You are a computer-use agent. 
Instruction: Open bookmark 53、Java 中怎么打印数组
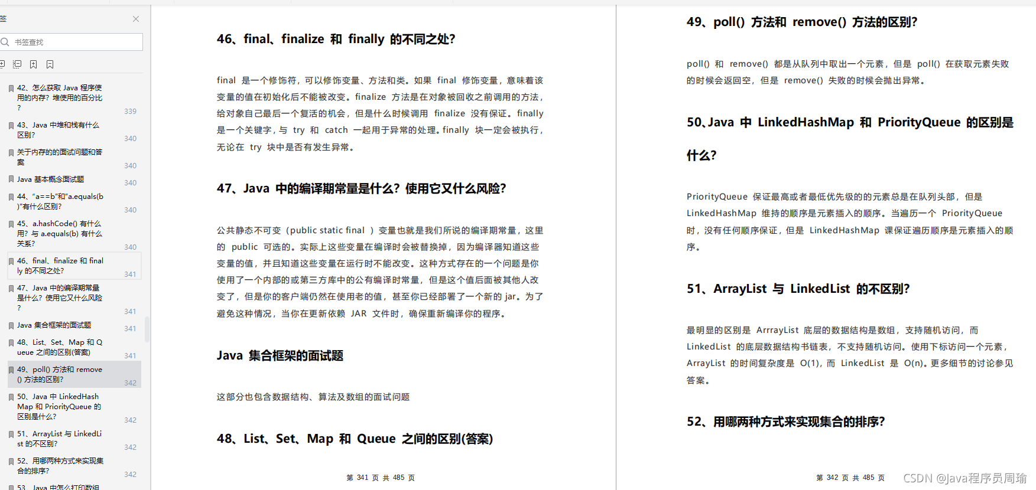(74, 487)
